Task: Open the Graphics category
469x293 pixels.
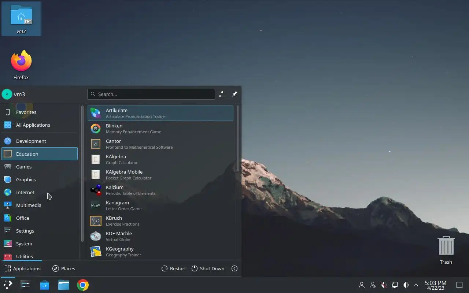Action: click(x=40, y=179)
